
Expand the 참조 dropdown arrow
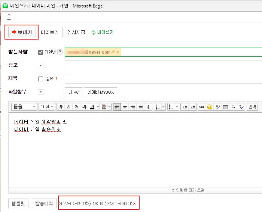coord(40,65)
